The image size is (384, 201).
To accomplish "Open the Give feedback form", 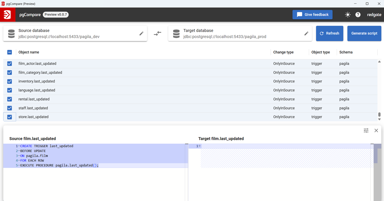I will [312, 15].
